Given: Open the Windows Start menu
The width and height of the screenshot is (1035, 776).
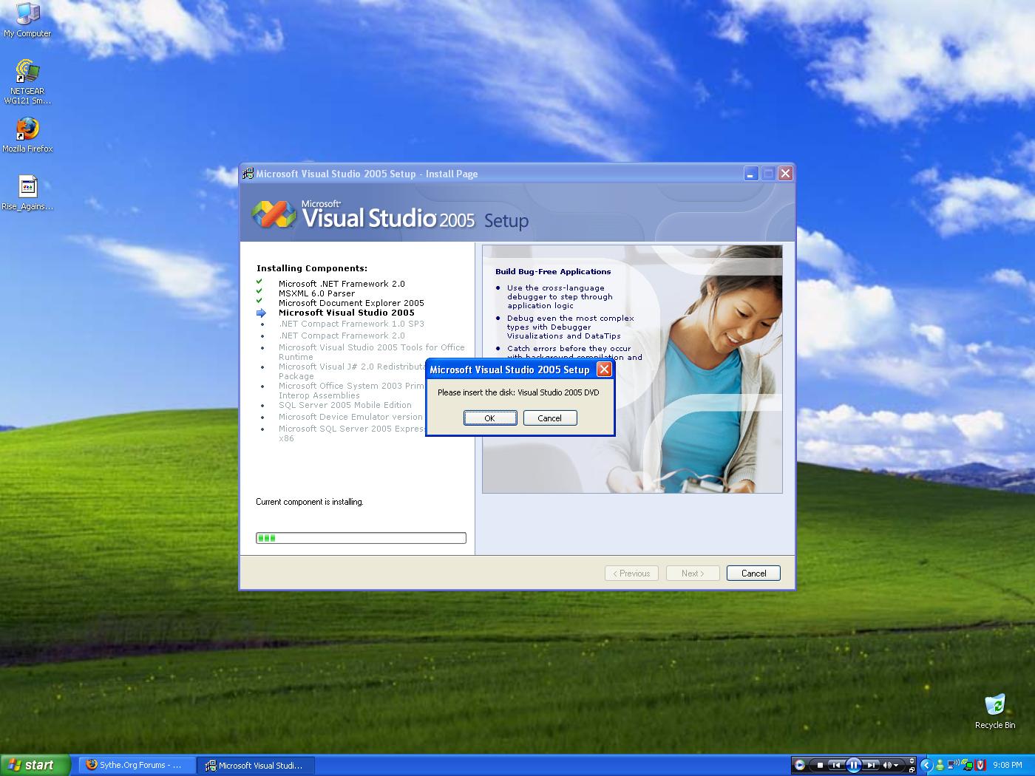Looking at the screenshot, I should coord(35,765).
